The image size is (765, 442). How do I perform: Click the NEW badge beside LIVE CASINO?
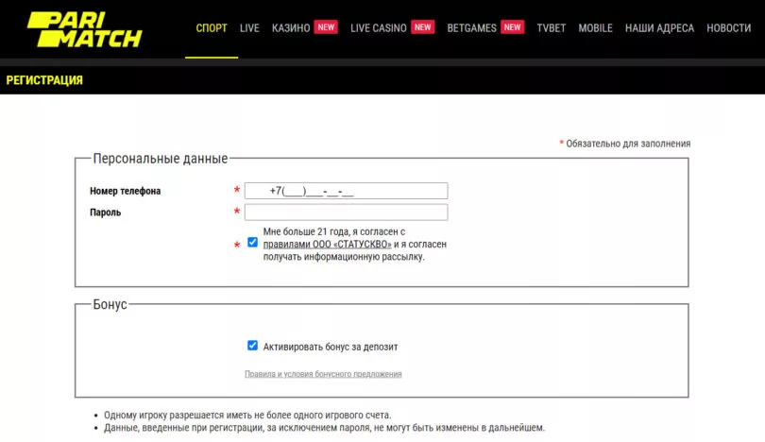[x=422, y=27]
